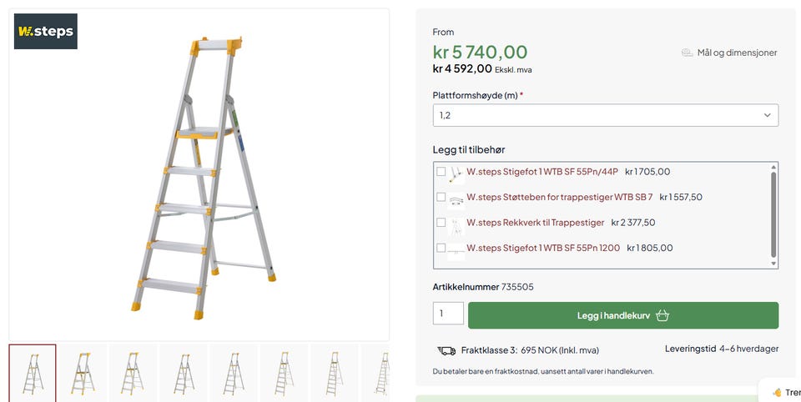Click the shopping basket icon on the green button
801x402 pixels.
662,315
